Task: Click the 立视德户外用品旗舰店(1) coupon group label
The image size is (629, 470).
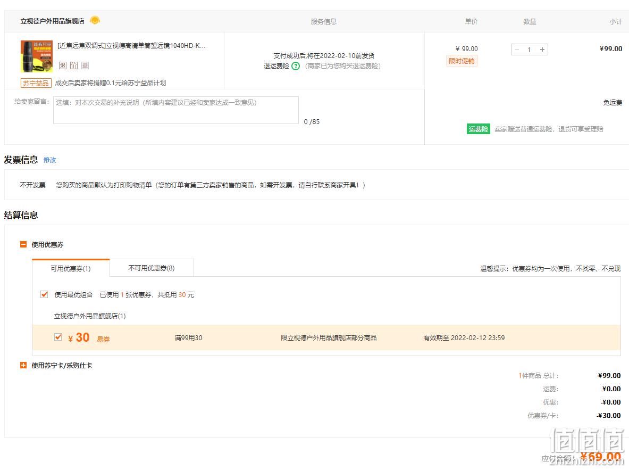Action: tap(90, 316)
